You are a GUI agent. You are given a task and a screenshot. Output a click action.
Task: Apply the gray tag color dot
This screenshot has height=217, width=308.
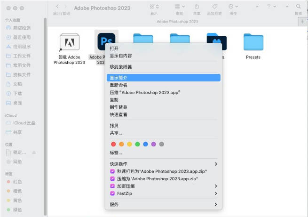pyautogui.click(x=161, y=144)
